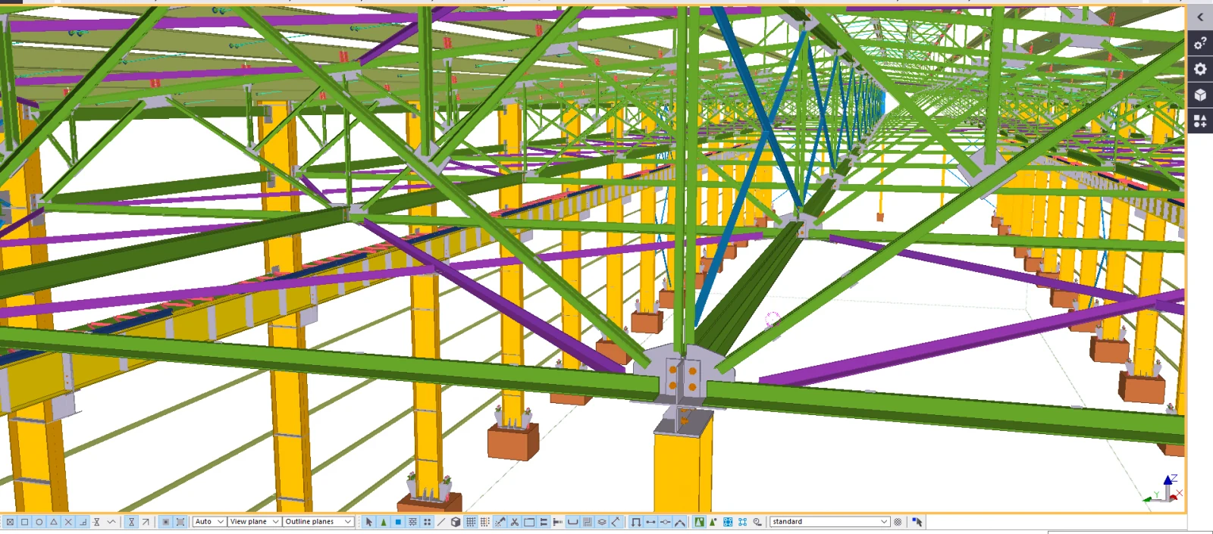
Task: Click the Select grids switch
Action: [x=471, y=522]
